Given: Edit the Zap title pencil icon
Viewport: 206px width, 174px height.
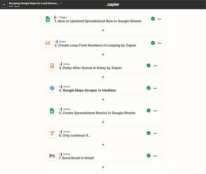Looking at the screenshot, I should click(x=61, y=3).
